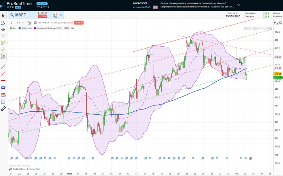Select the green trend line tool
Image resolution: width=283 pixels, height=176 pixels.
pyautogui.click(x=3, y=66)
